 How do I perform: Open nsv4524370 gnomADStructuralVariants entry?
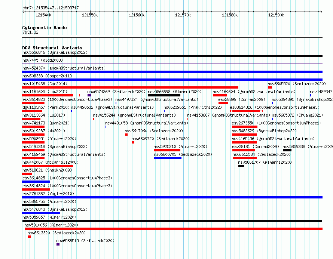click(64, 68)
